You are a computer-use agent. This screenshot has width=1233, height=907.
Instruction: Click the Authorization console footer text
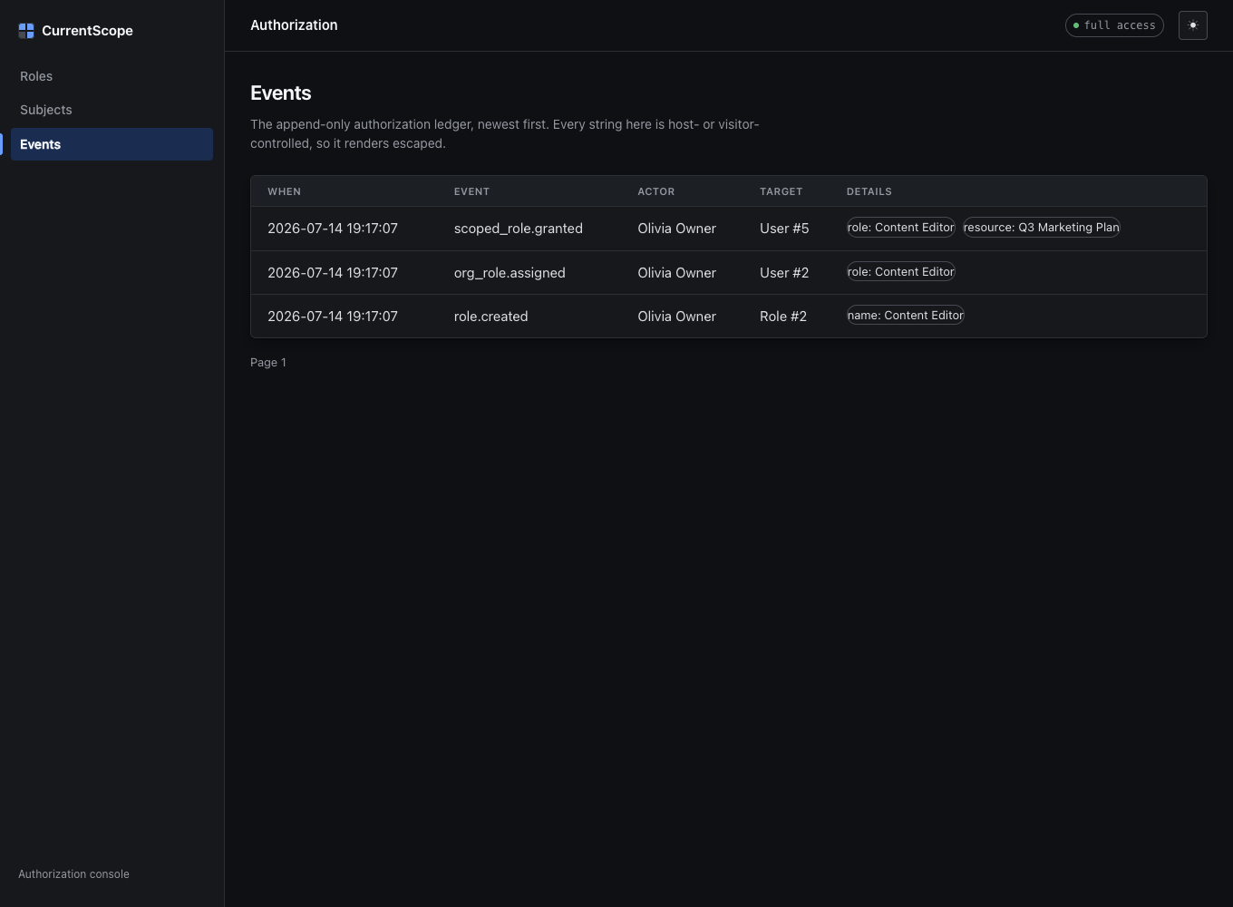(73, 874)
